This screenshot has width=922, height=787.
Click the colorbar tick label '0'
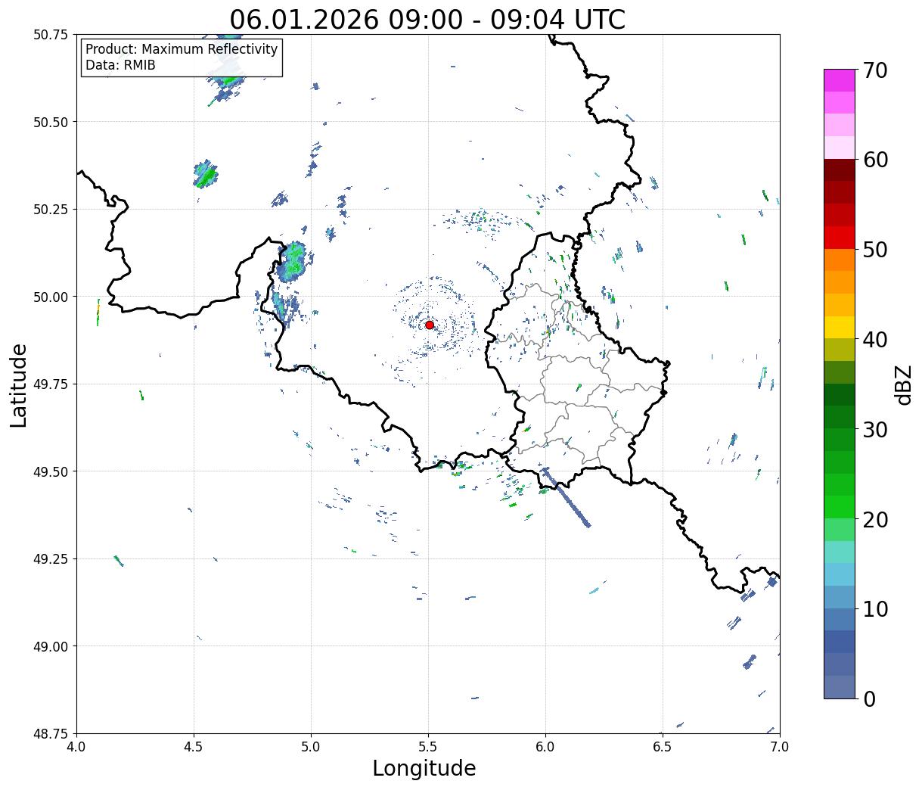[869, 698]
